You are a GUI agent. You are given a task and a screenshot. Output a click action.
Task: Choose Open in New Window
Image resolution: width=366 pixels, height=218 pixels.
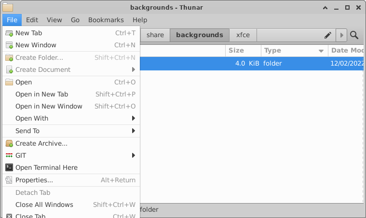[x=71, y=107]
